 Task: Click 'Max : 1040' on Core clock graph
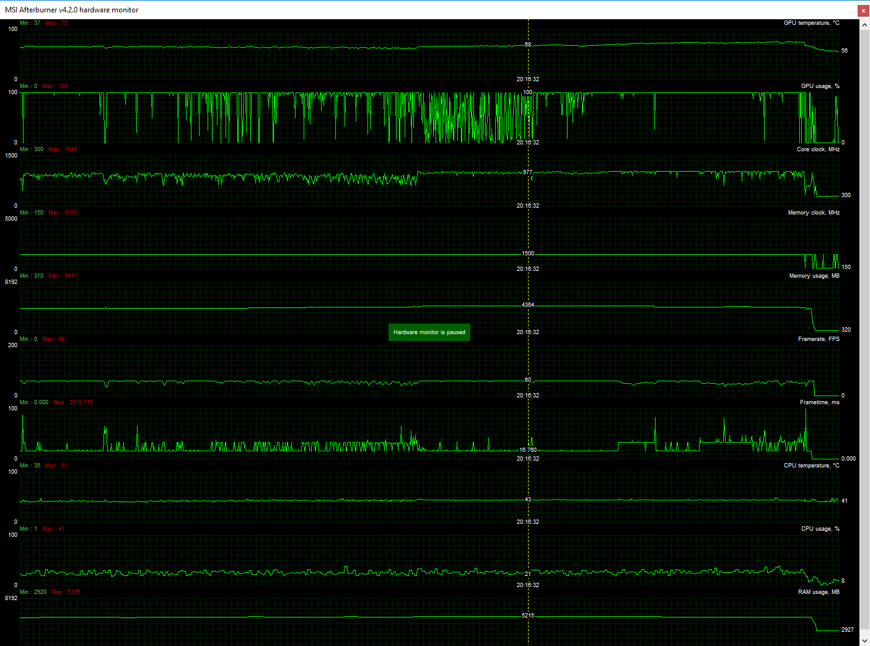coord(63,149)
